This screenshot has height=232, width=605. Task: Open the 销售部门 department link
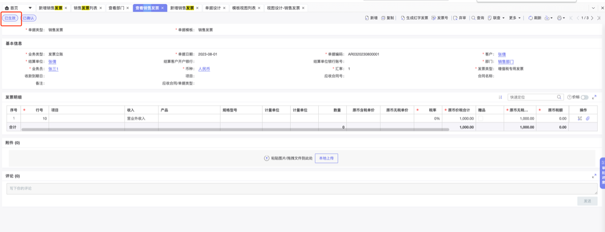[506, 61]
